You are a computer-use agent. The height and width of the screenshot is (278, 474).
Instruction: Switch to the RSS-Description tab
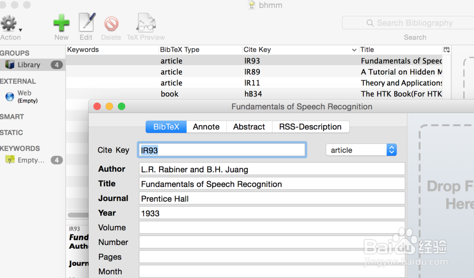pos(310,127)
